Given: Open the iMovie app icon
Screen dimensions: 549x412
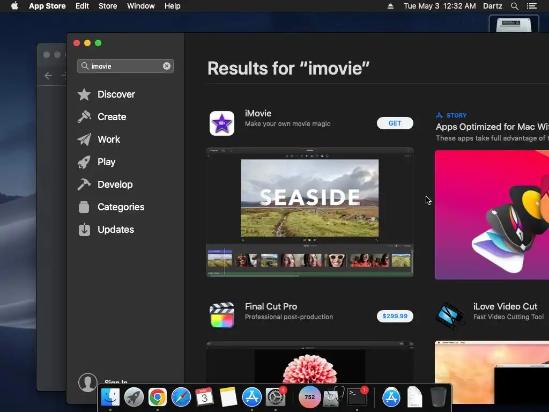Looking at the screenshot, I should 221,123.
